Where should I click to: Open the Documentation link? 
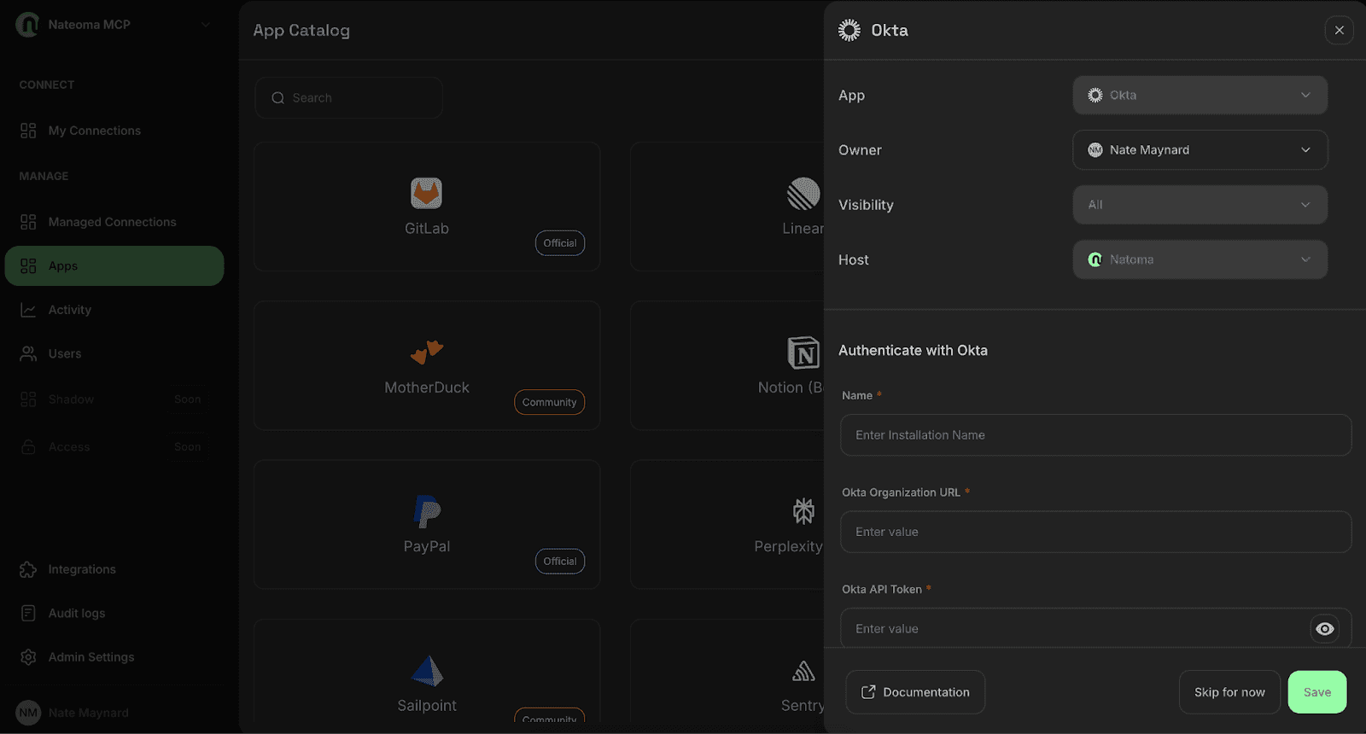click(915, 692)
